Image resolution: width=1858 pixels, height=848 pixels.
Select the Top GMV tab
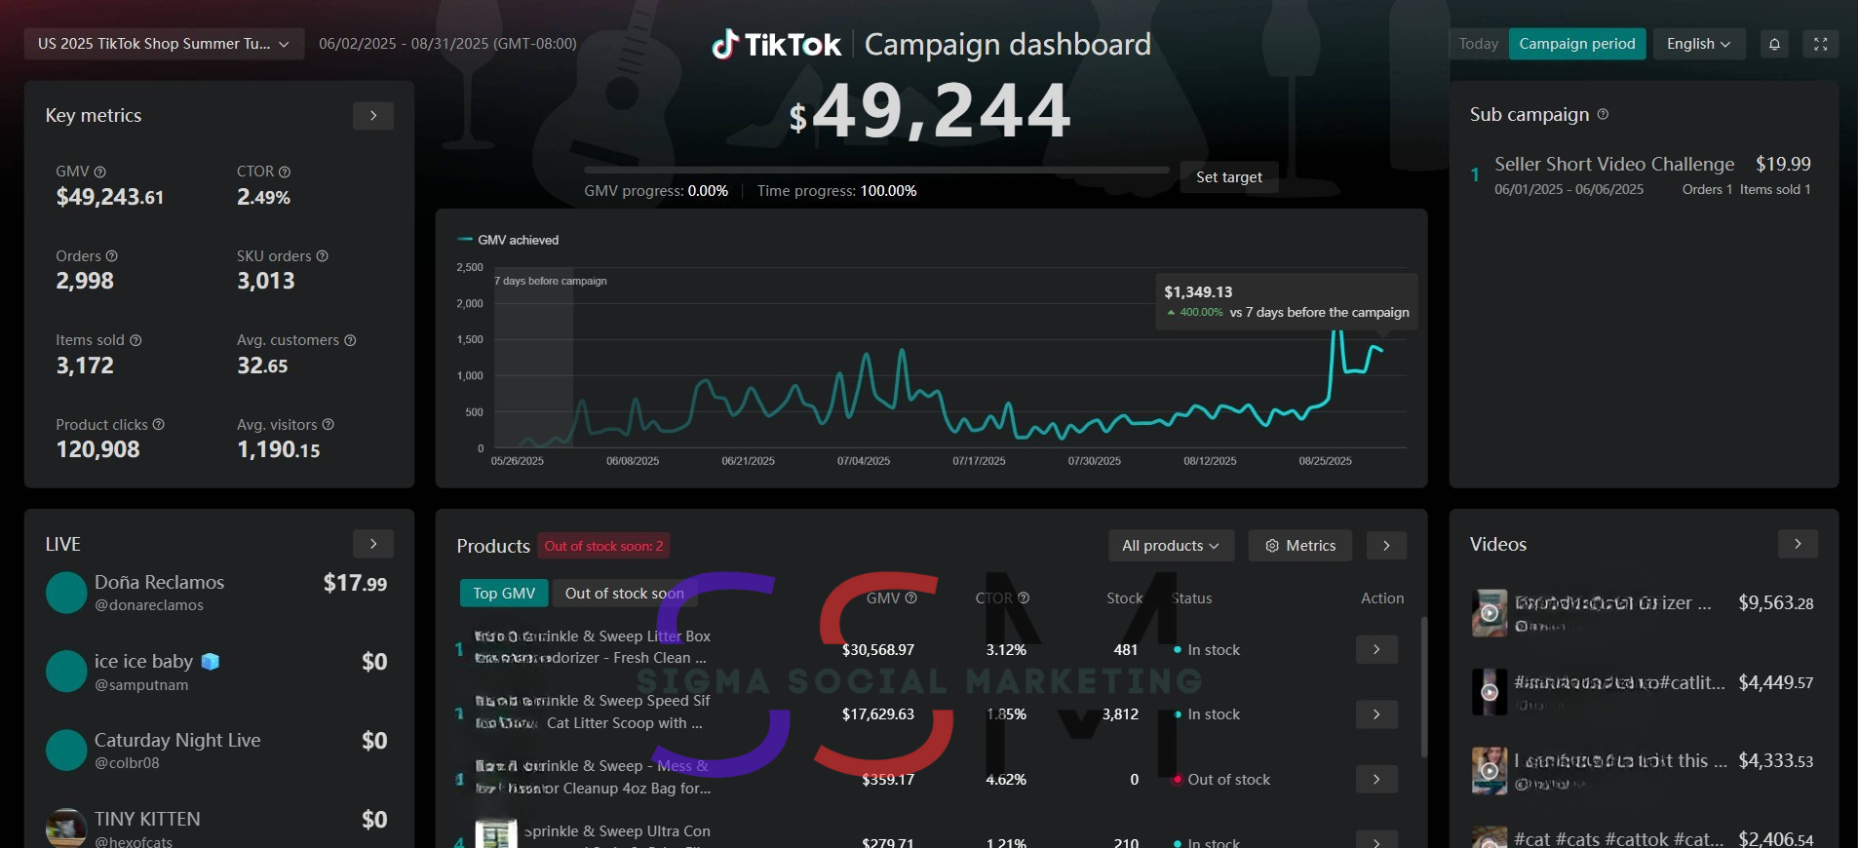(504, 593)
